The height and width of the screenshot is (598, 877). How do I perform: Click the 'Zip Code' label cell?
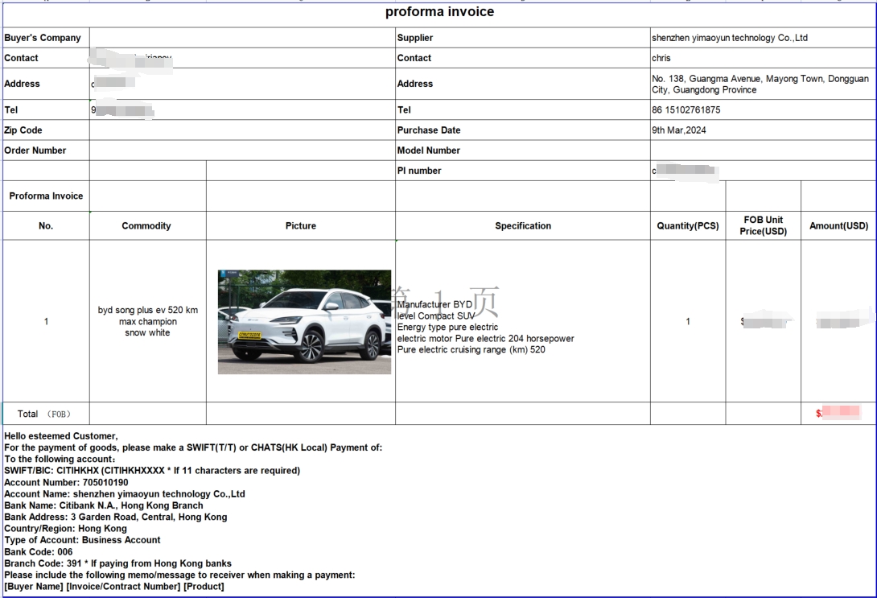46,130
